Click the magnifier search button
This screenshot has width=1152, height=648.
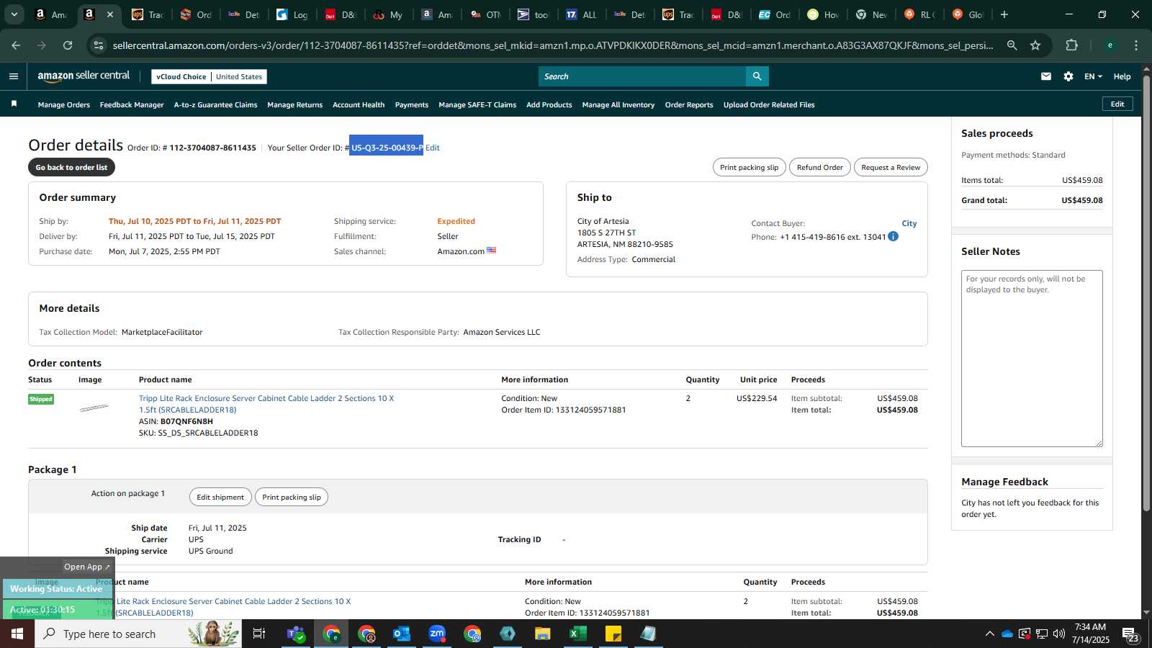pos(757,76)
